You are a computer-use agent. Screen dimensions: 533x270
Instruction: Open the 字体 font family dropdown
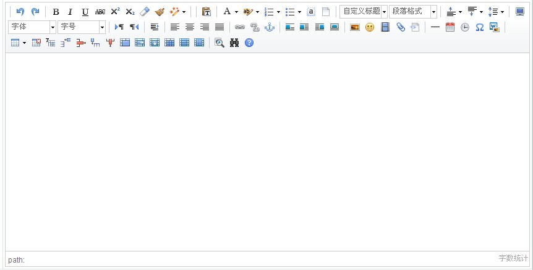(32, 27)
